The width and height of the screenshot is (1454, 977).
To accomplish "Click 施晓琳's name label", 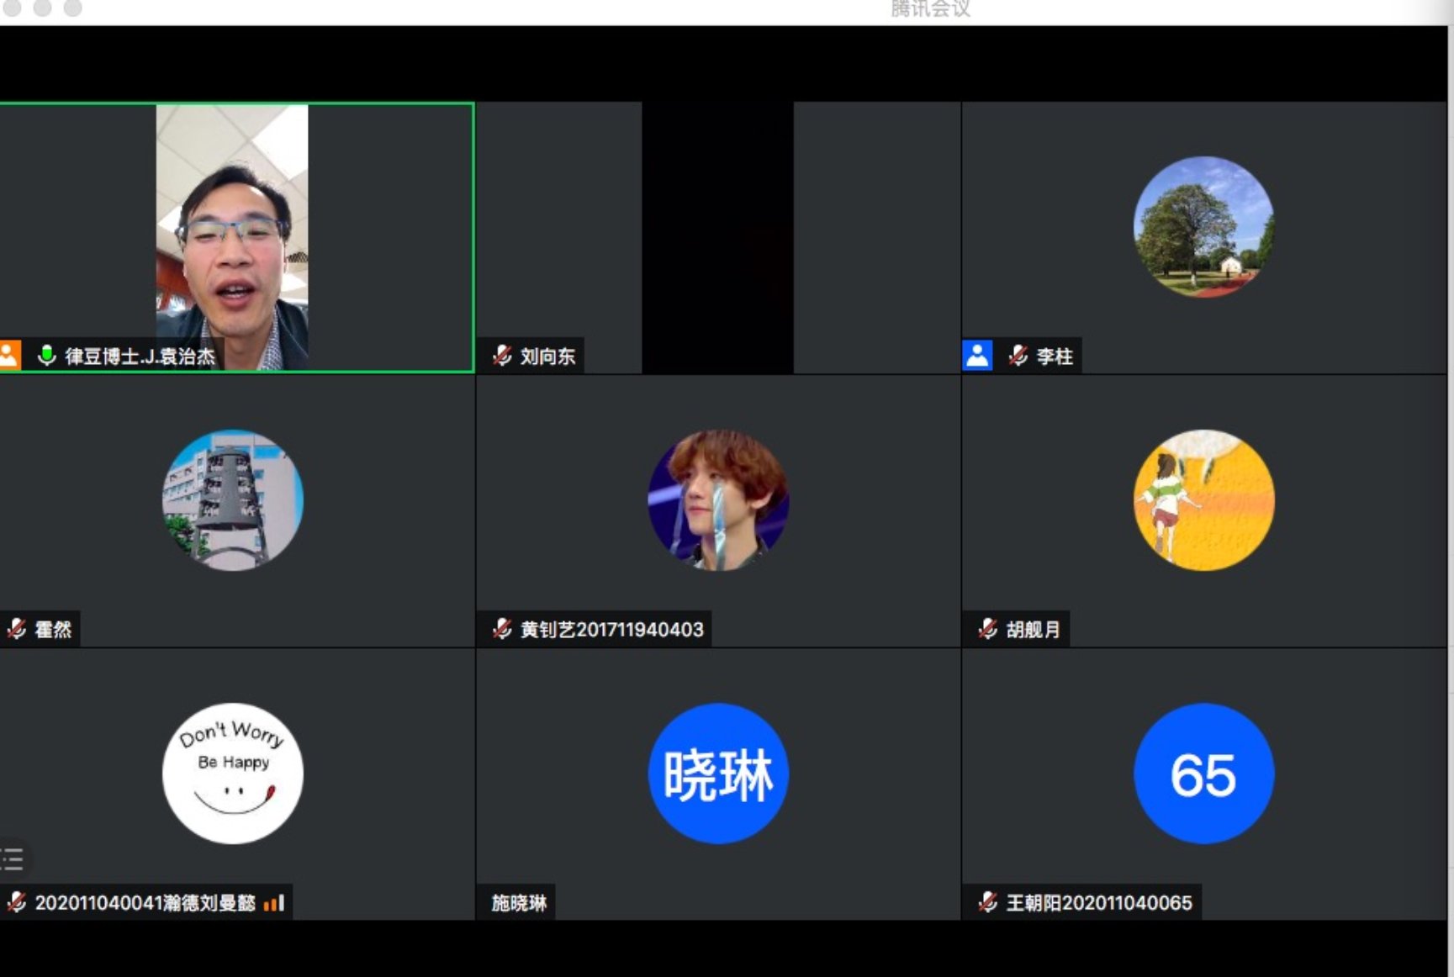I will coord(517,904).
